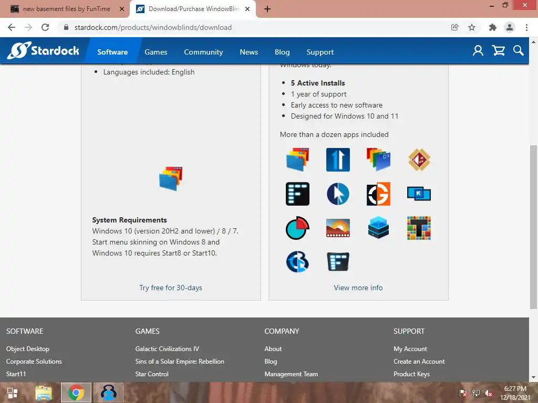
Task: Select the diamond speaker sound app icon
Action: pyautogui.click(x=419, y=160)
